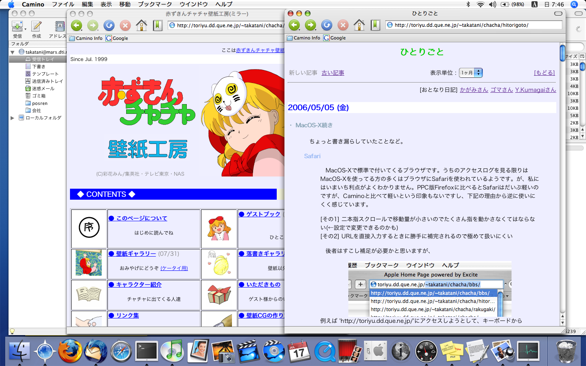Open Activity Monitor from the Dock
Image resolution: width=586 pixels, height=366 pixels.
click(528, 351)
